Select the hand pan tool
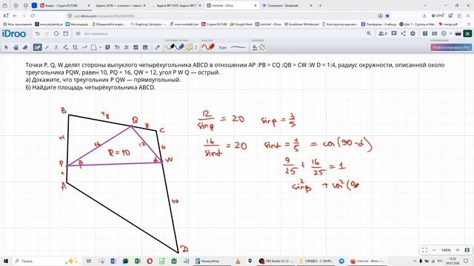Viewport: 474px width, 266px height. coord(16,47)
